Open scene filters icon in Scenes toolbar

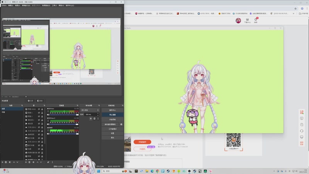pyautogui.click(x=10, y=162)
